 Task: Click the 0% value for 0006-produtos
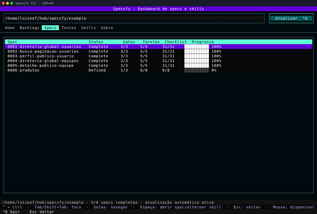214,70
